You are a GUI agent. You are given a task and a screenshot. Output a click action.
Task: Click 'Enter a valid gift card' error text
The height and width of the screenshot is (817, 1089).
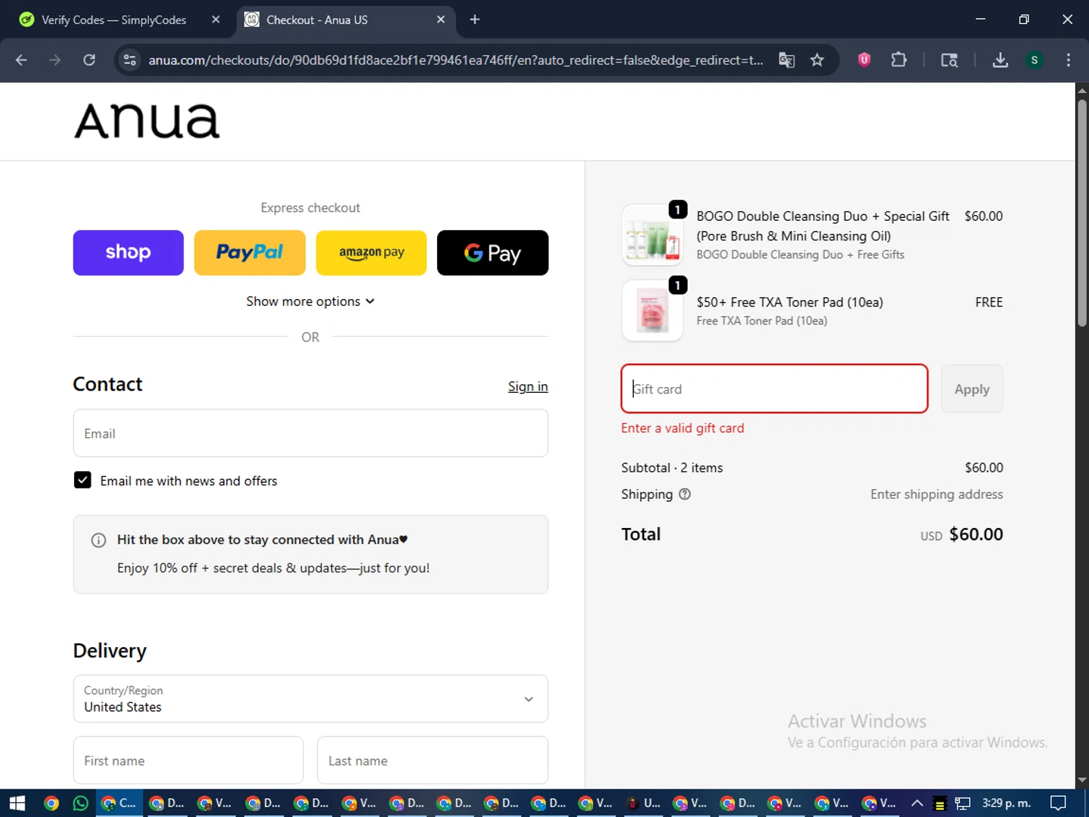click(x=682, y=428)
